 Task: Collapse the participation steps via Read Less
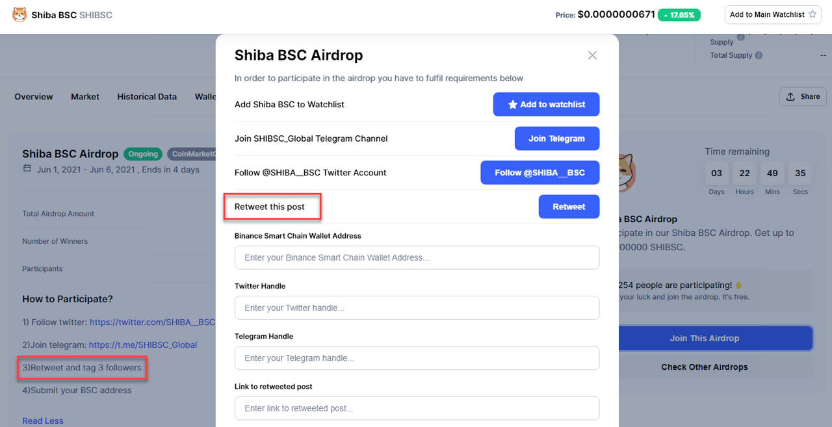coord(43,421)
